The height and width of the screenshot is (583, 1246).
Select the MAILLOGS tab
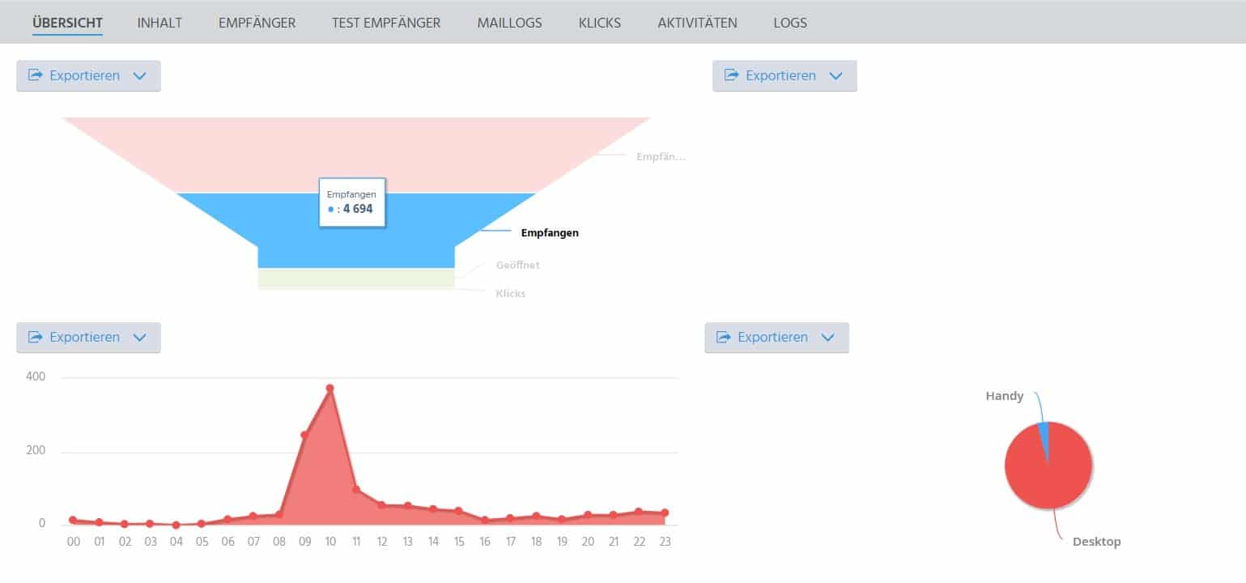pyautogui.click(x=509, y=23)
